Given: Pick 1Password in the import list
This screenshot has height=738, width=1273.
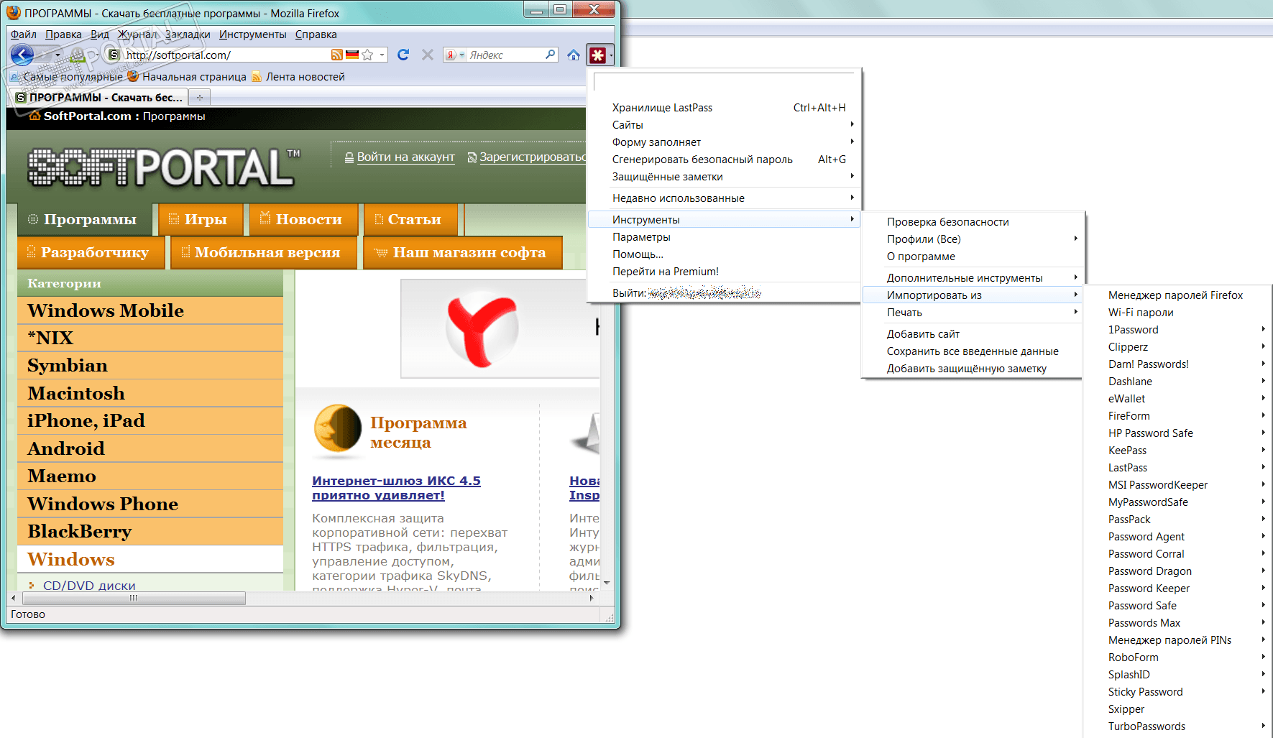Looking at the screenshot, I should coord(1177,330).
